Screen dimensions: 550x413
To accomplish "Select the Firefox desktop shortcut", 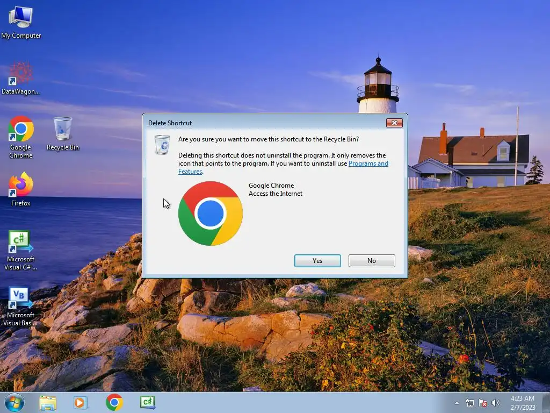I will [21, 189].
